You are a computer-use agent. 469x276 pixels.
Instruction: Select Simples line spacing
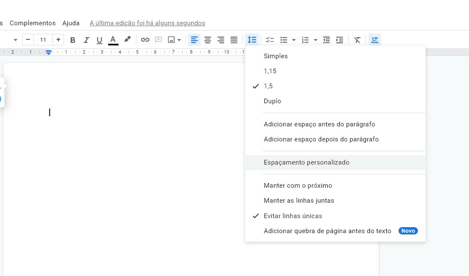pos(335,56)
